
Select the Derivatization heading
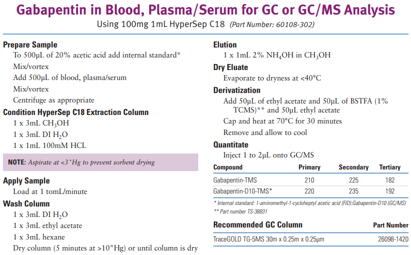click(237, 90)
